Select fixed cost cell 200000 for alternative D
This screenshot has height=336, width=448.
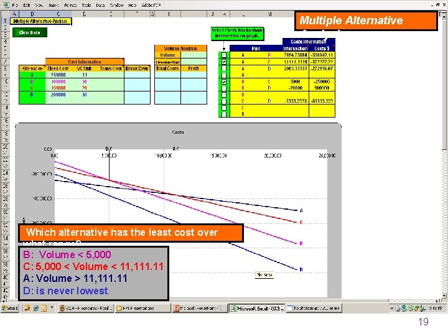[x=58, y=95]
